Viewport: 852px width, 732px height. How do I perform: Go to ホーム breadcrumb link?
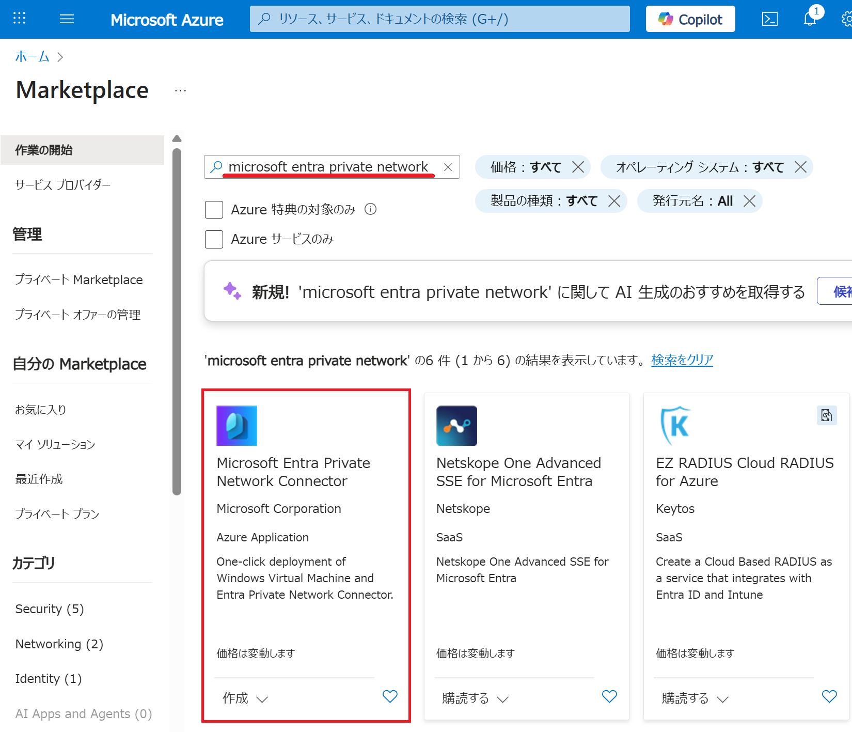(32, 56)
